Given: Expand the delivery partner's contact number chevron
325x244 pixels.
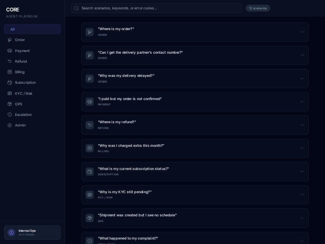Looking at the screenshot, I should click(x=302, y=55).
